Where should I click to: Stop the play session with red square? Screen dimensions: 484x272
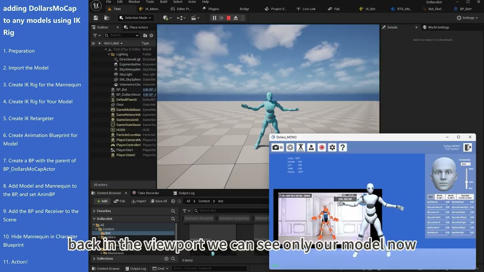click(228, 18)
